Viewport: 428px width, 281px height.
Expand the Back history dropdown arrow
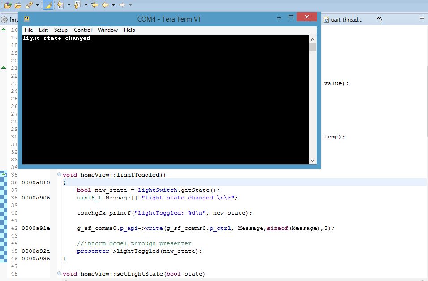coord(114,5)
